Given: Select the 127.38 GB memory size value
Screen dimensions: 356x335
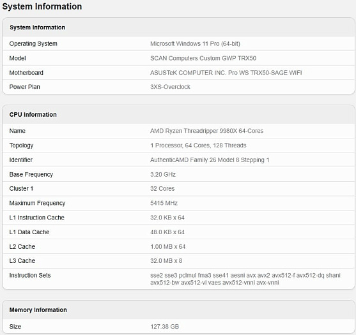Looking at the screenshot, I should tap(164, 327).
